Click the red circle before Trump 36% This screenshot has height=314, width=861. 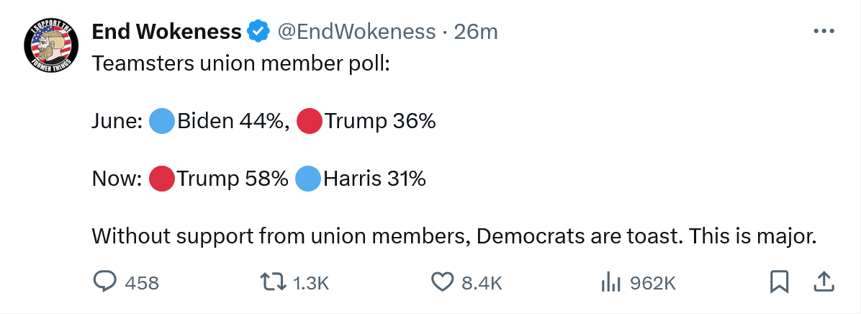[x=310, y=121]
